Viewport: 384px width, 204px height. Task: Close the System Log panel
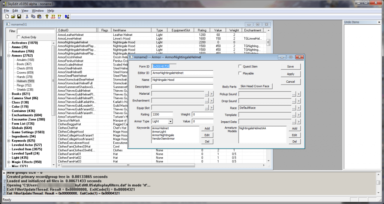[4, 173]
